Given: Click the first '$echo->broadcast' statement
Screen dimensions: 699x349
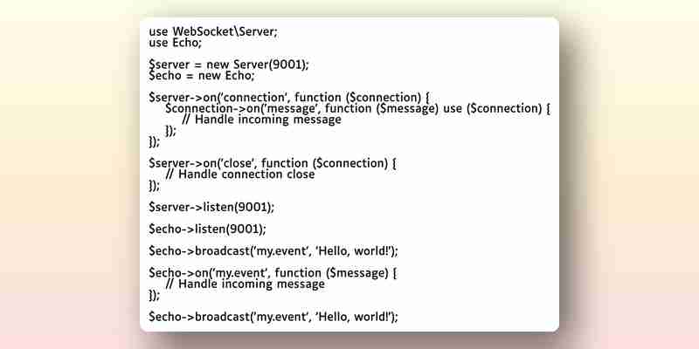Looking at the screenshot, I should (x=273, y=250).
